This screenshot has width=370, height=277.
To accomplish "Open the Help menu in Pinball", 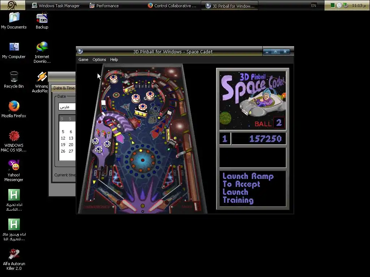I will tap(114, 60).
